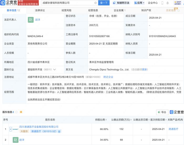Click the 知彼阿尔法 logo icon
184x145 pixels.
114,3
